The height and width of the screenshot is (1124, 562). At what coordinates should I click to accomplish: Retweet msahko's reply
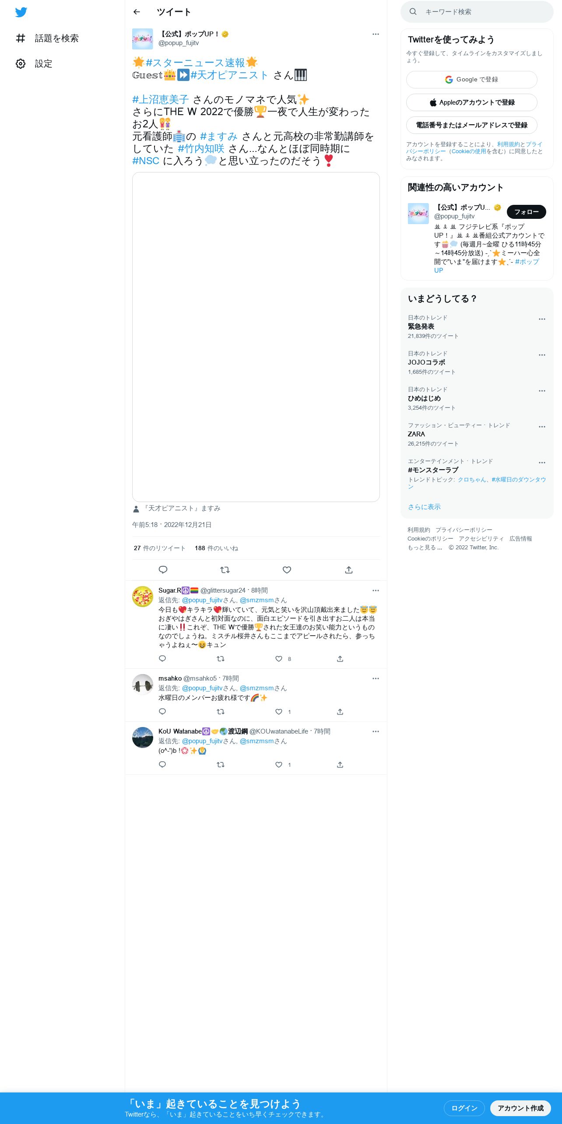click(221, 712)
